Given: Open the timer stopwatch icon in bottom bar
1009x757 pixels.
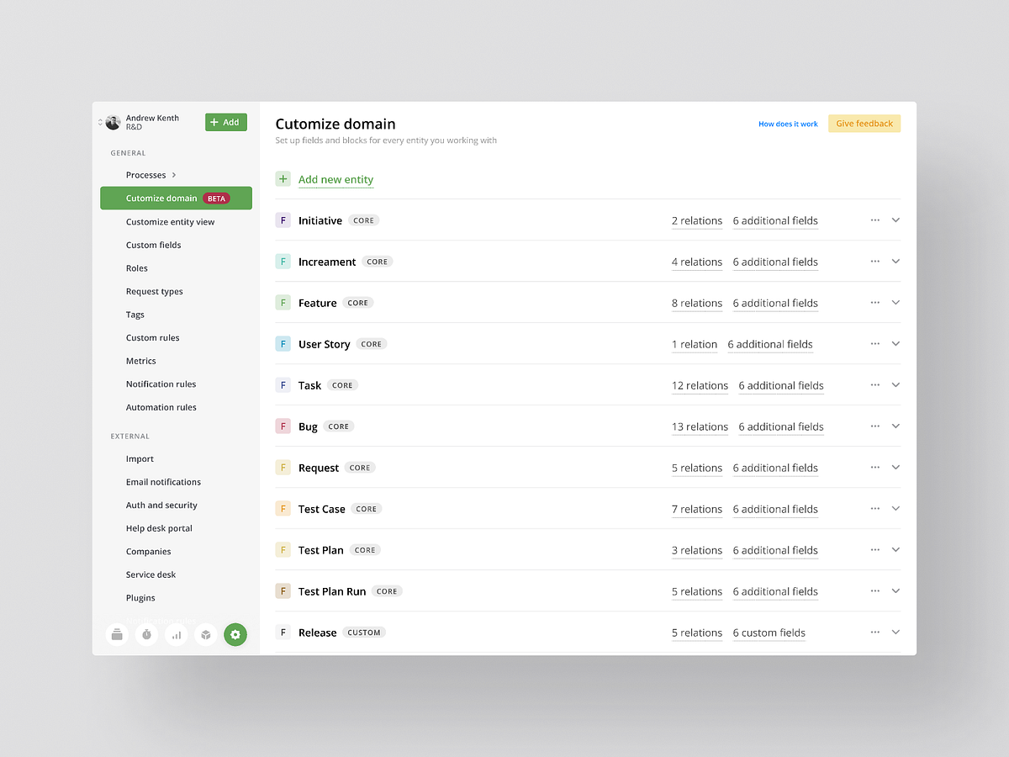Looking at the screenshot, I should click(146, 635).
